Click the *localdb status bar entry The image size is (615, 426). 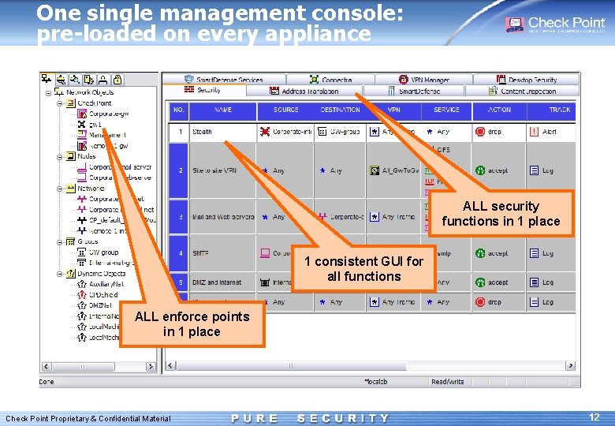(376, 382)
